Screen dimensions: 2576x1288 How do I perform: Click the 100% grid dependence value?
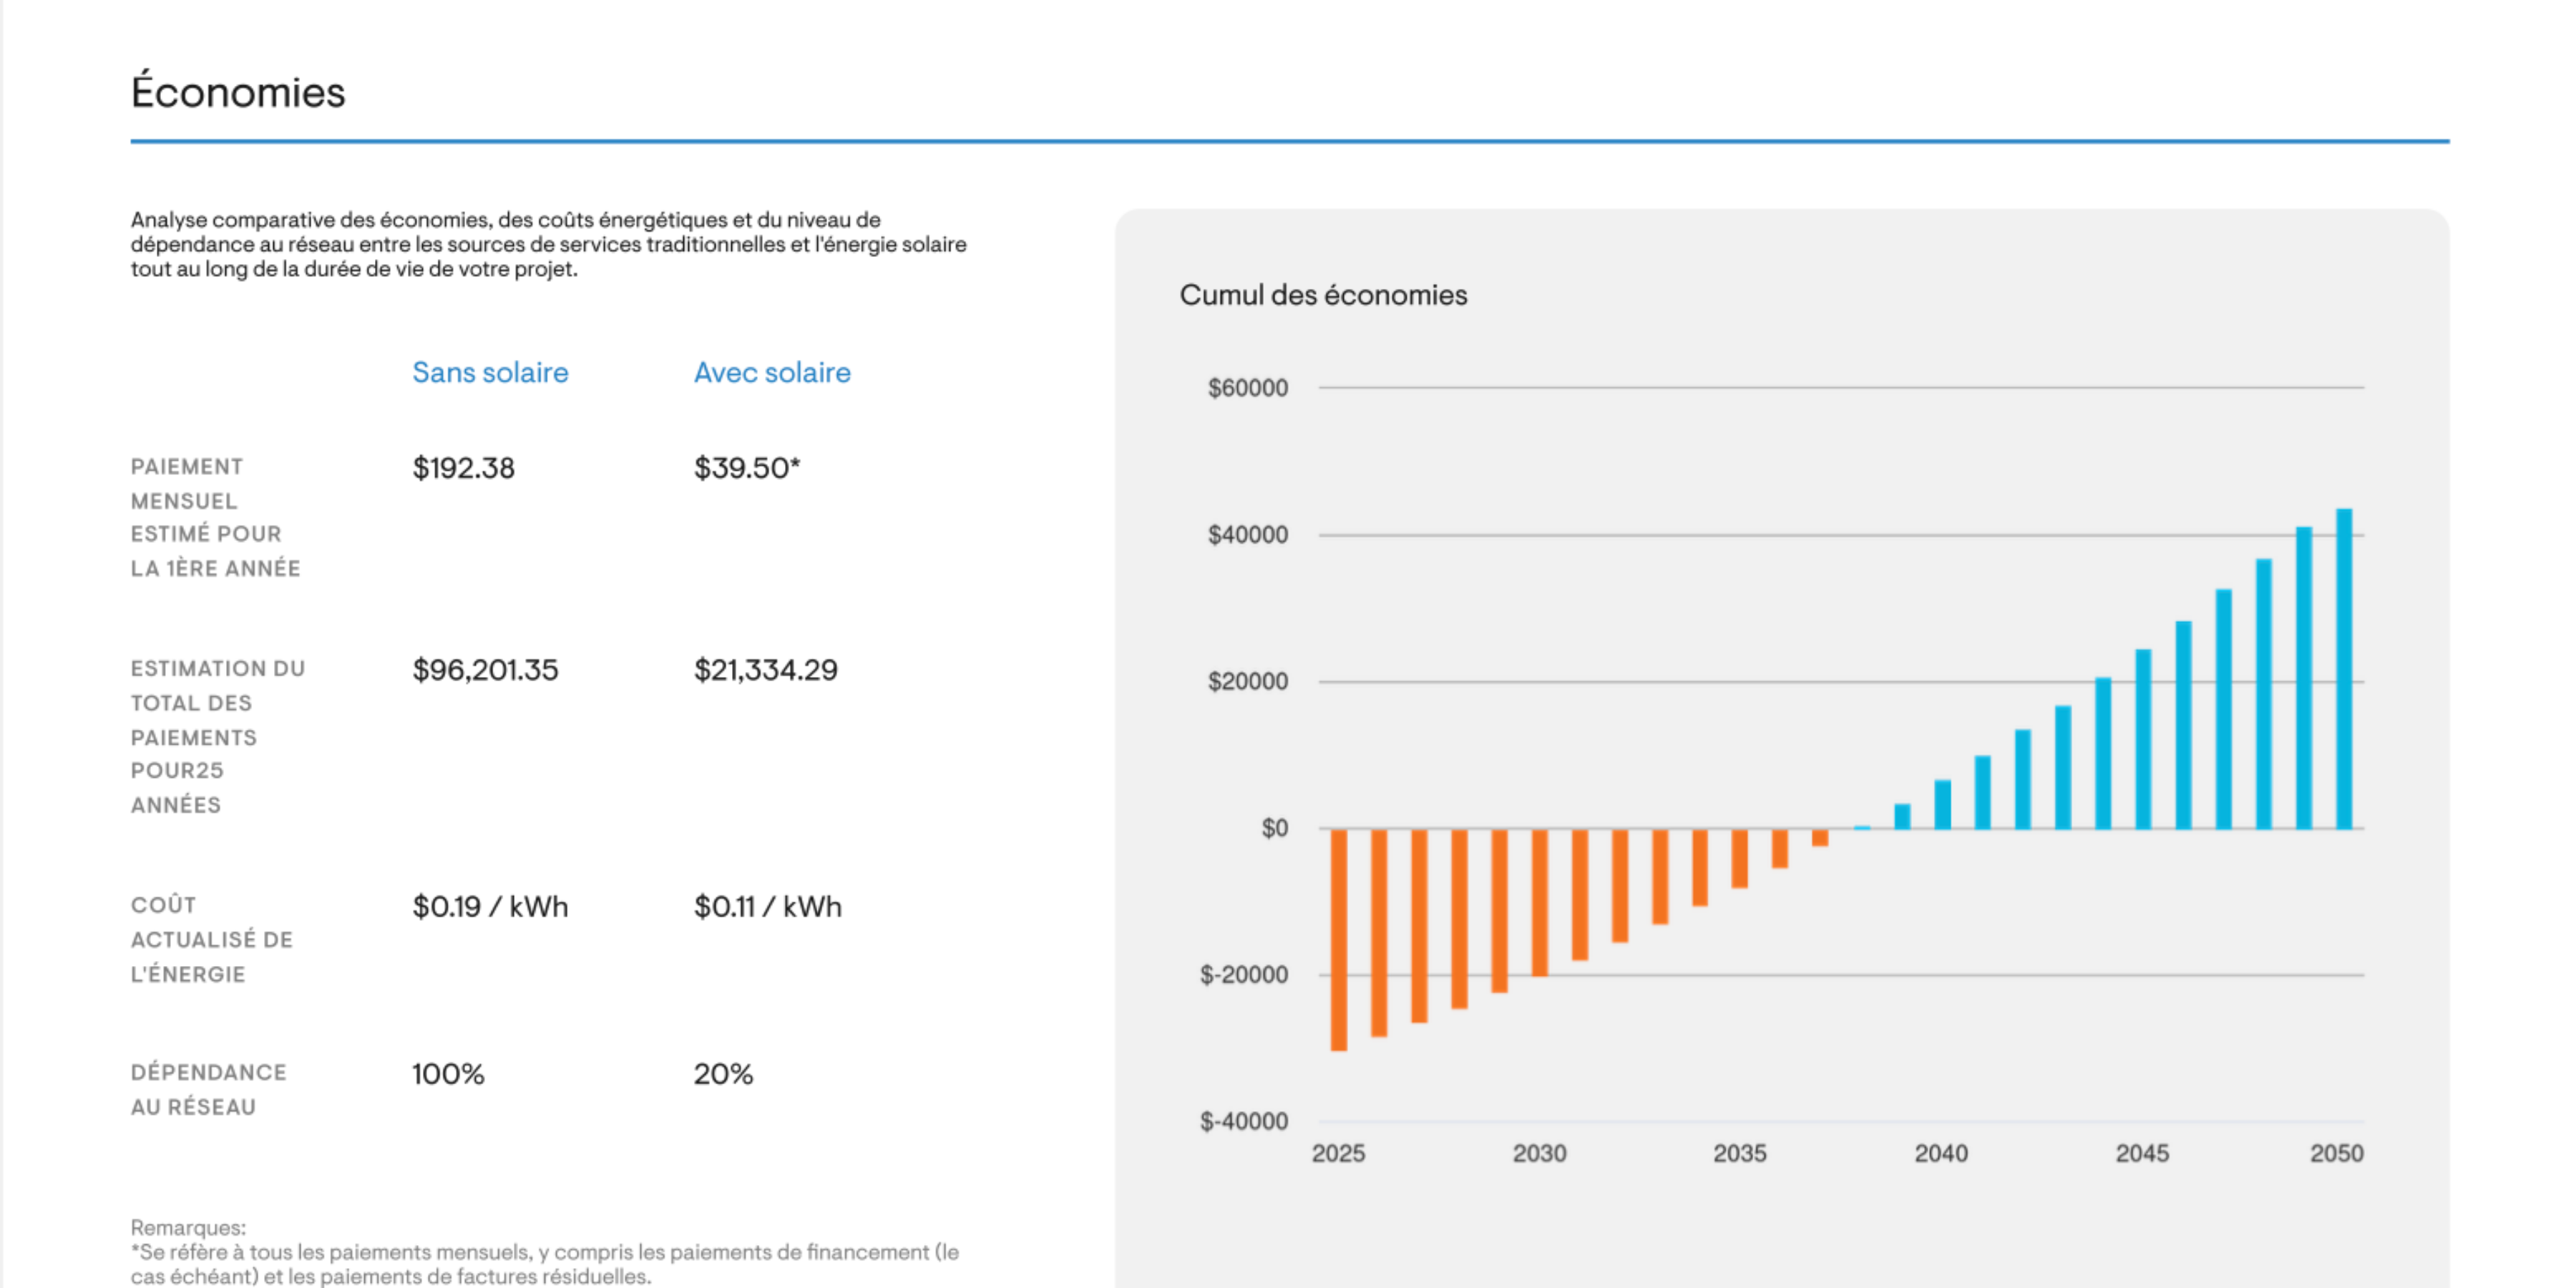click(448, 1074)
